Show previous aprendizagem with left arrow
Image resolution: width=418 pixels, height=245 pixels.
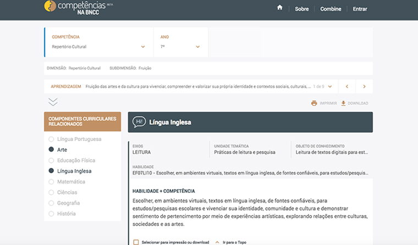click(x=347, y=86)
